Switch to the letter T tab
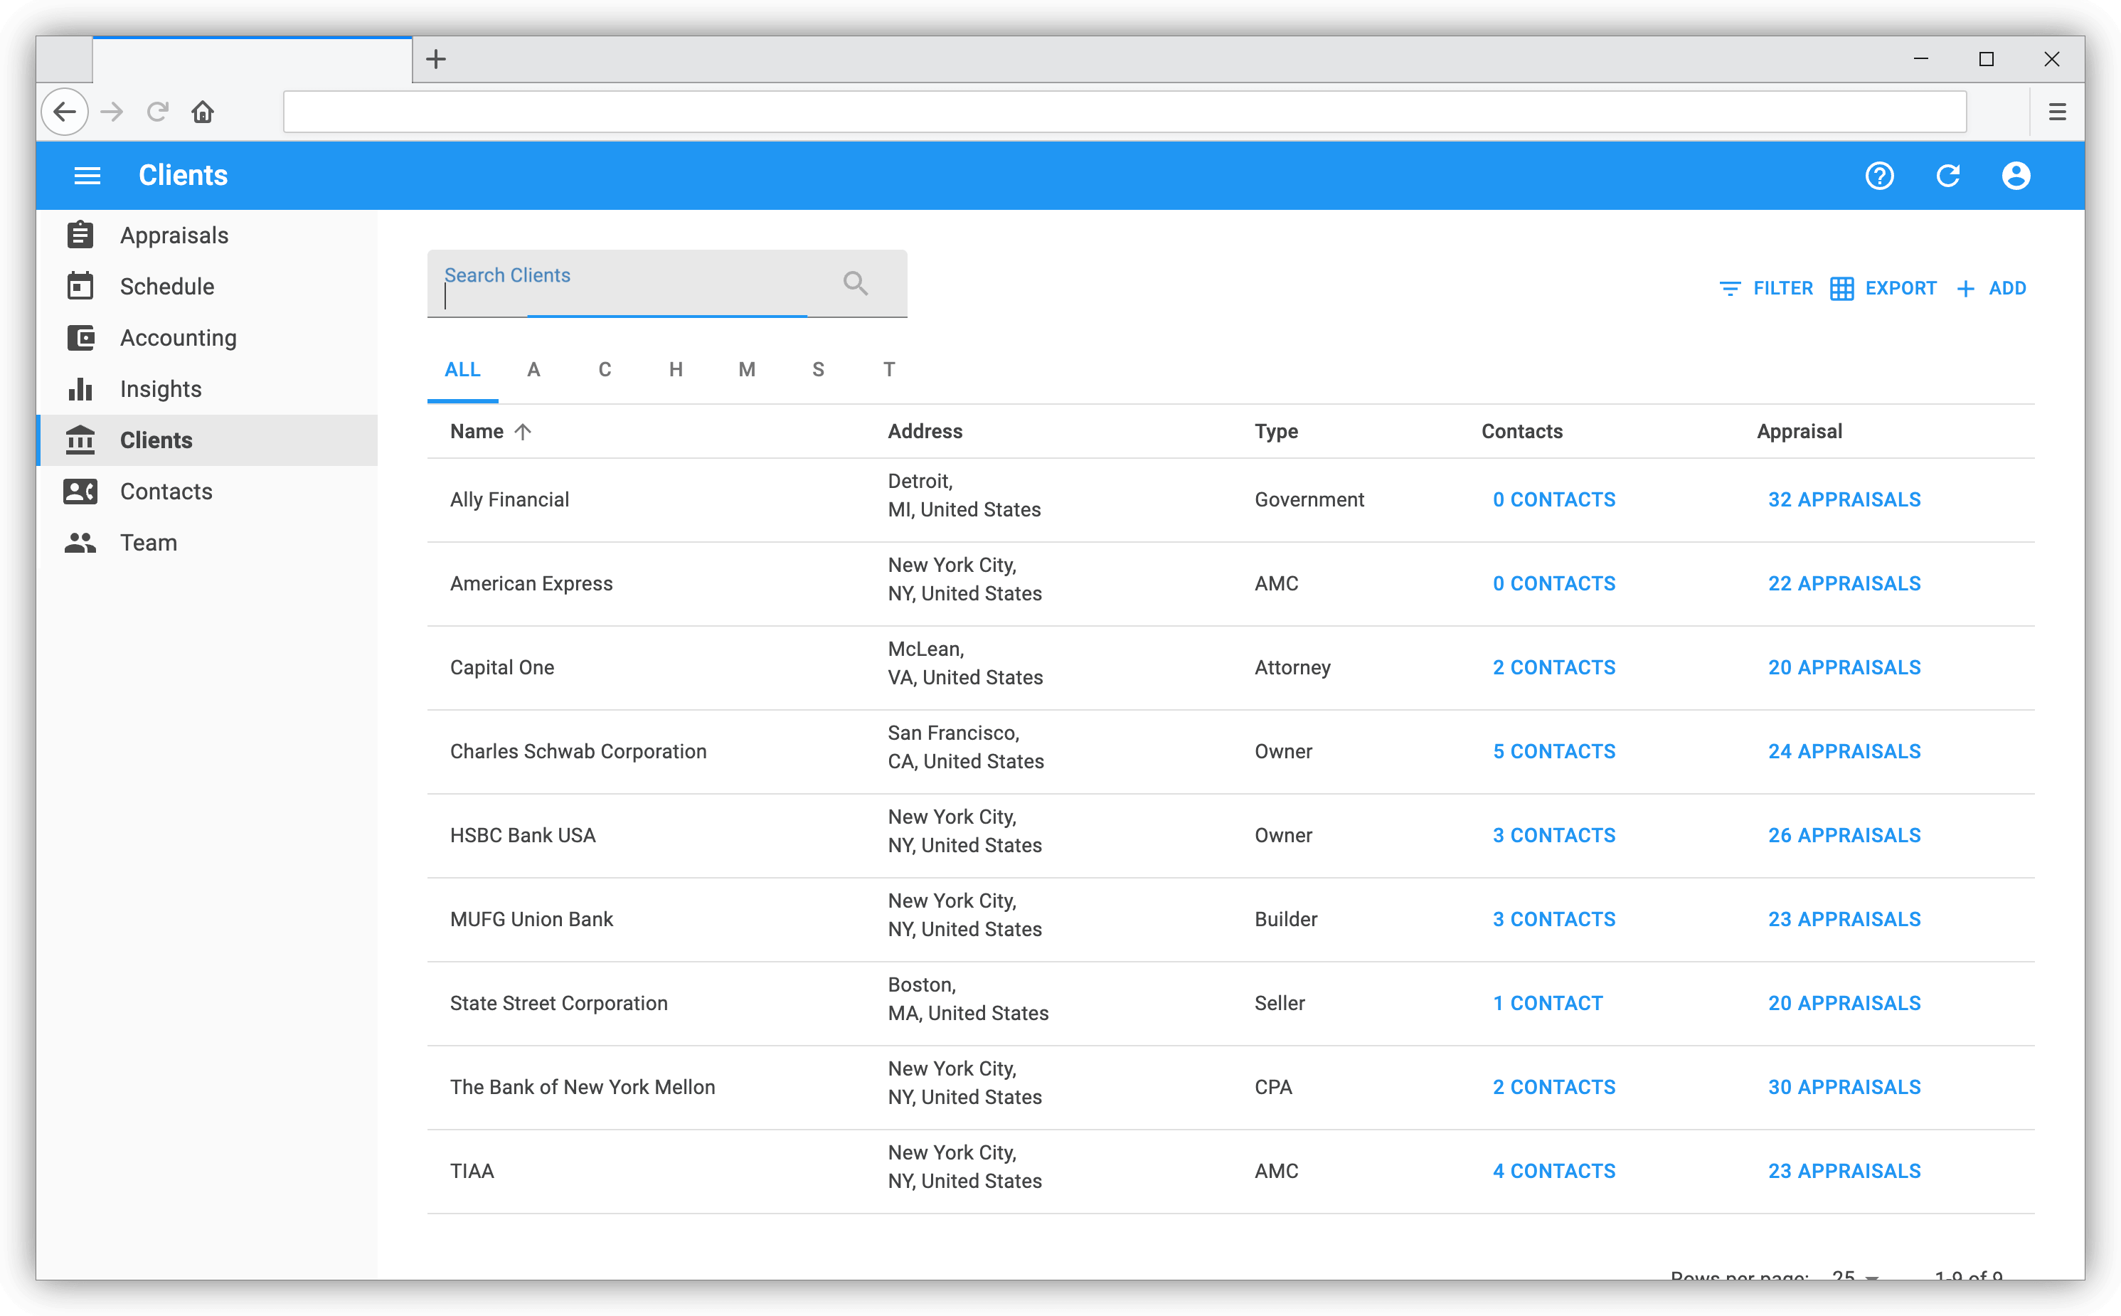The image size is (2121, 1316). click(x=888, y=370)
